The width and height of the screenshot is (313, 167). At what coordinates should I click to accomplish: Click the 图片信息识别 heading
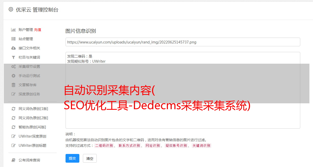pyautogui.click(x=81, y=31)
